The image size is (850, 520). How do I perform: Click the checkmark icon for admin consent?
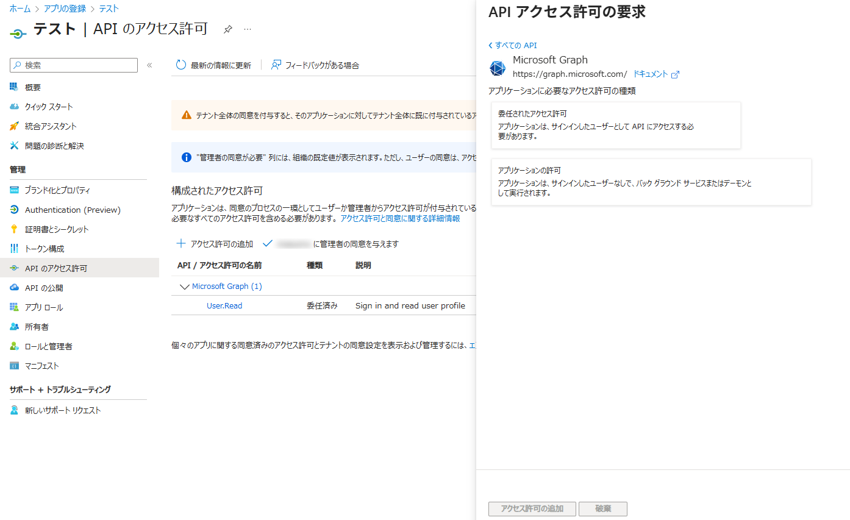(x=268, y=244)
